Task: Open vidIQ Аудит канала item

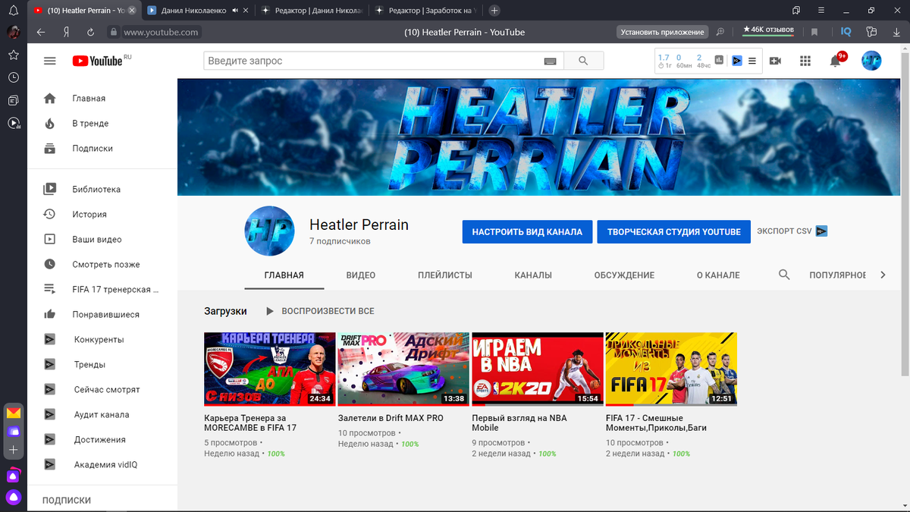Action: [x=102, y=415]
